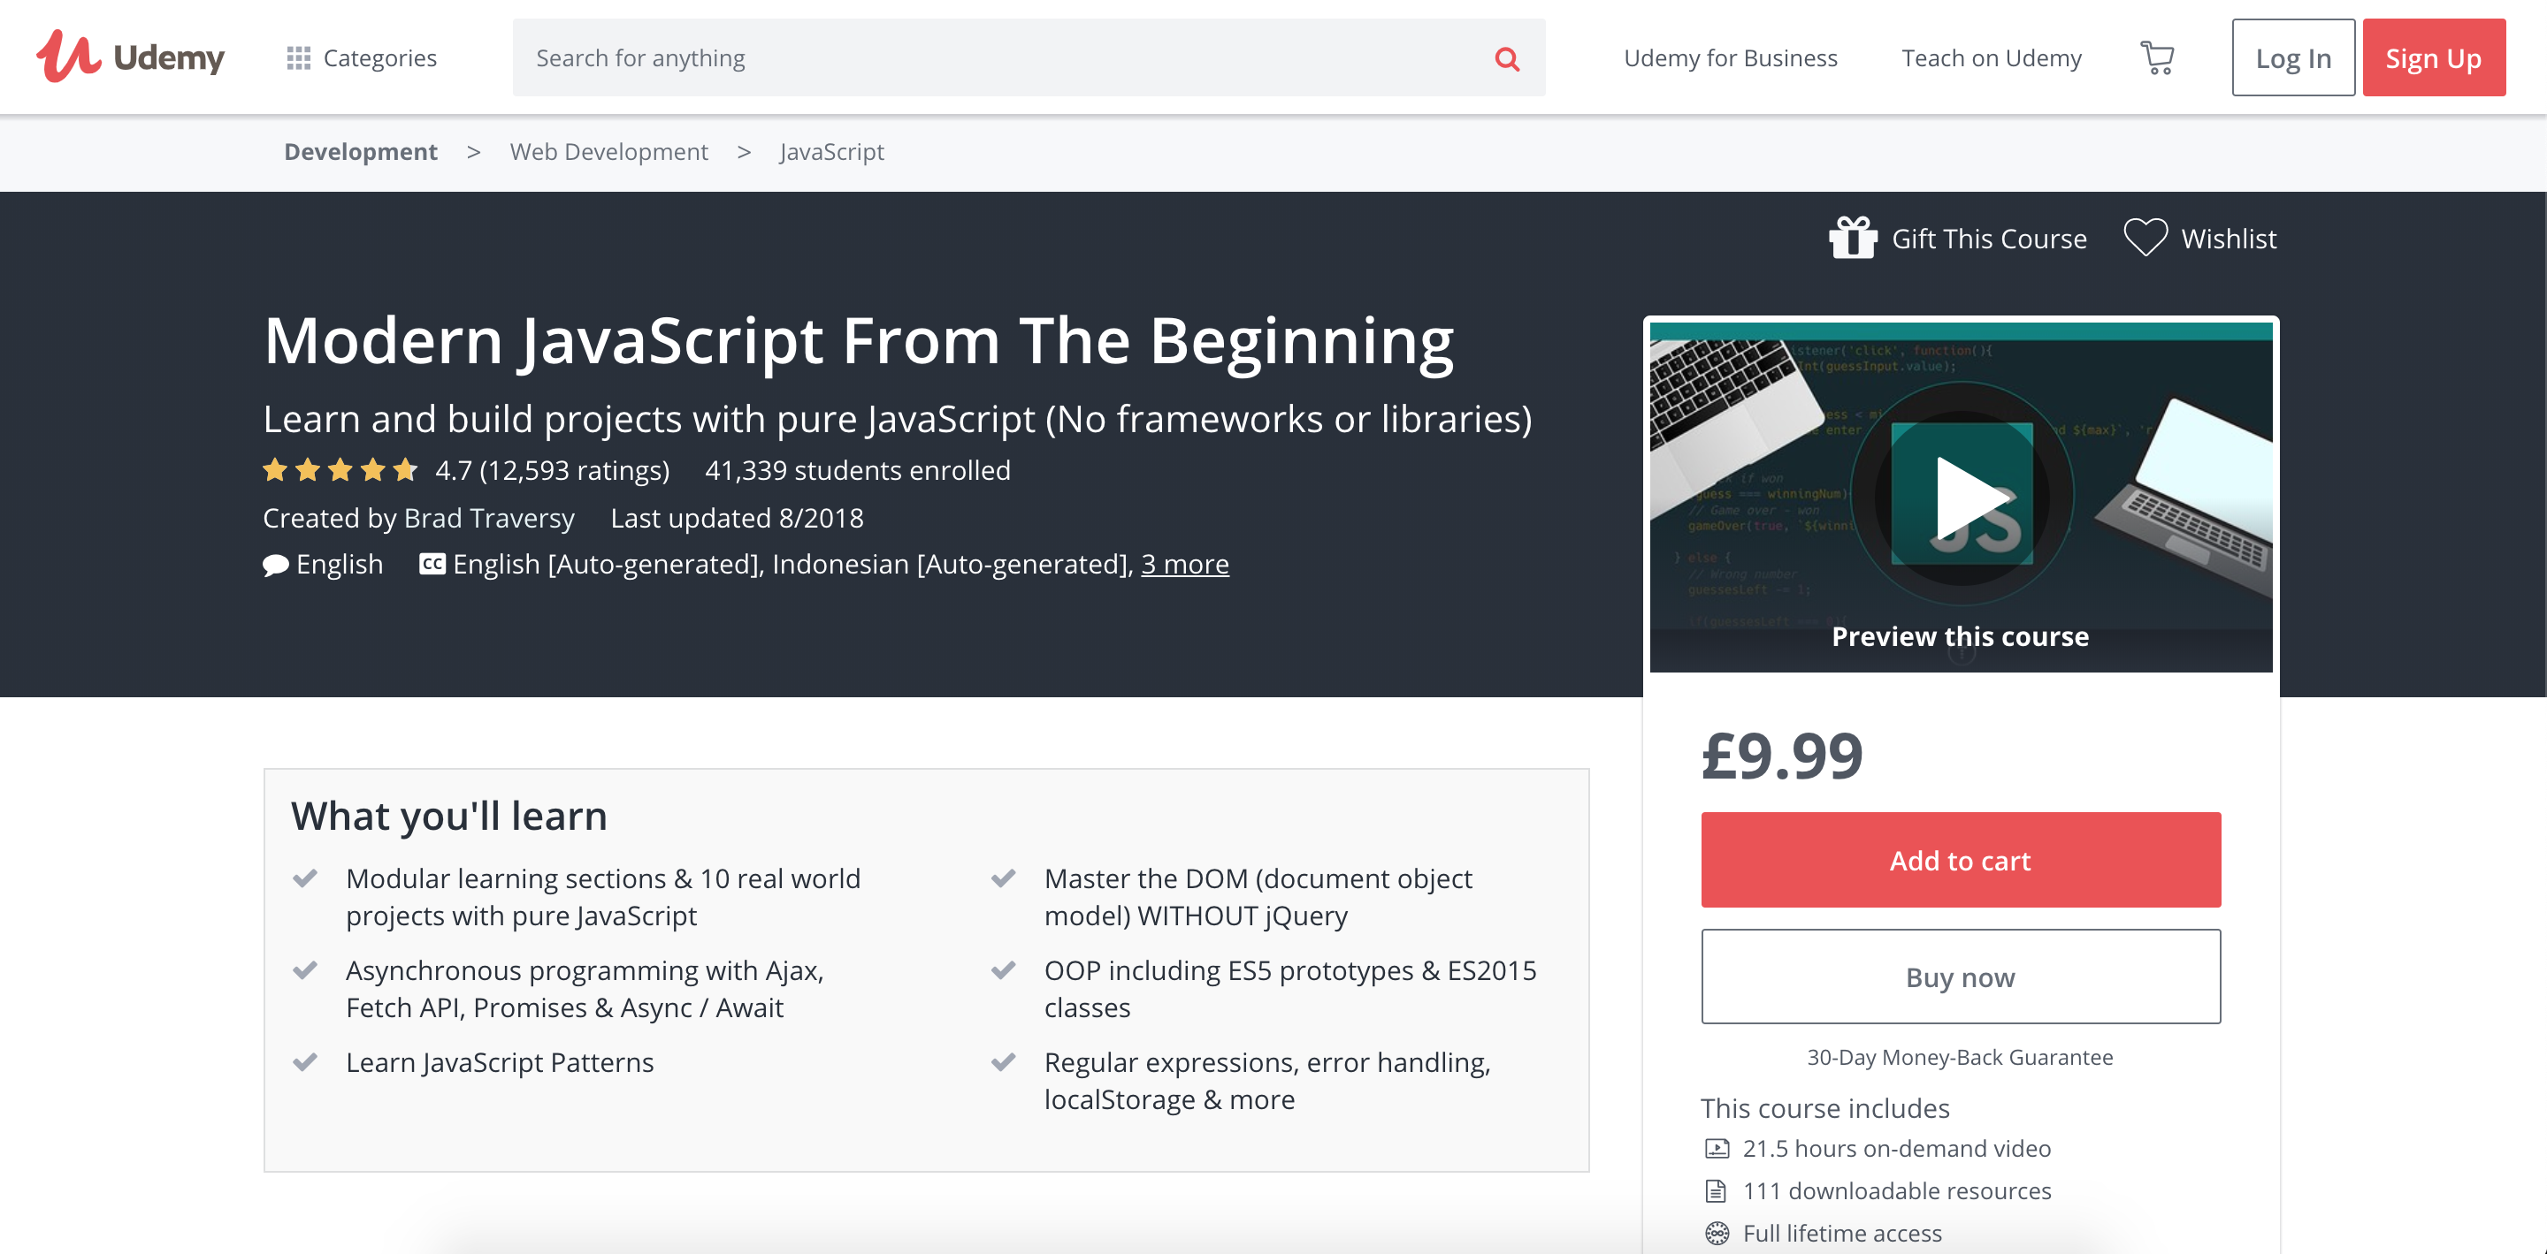The height and width of the screenshot is (1254, 2547).
Task: Open the Categories grid menu
Action: click(361, 58)
